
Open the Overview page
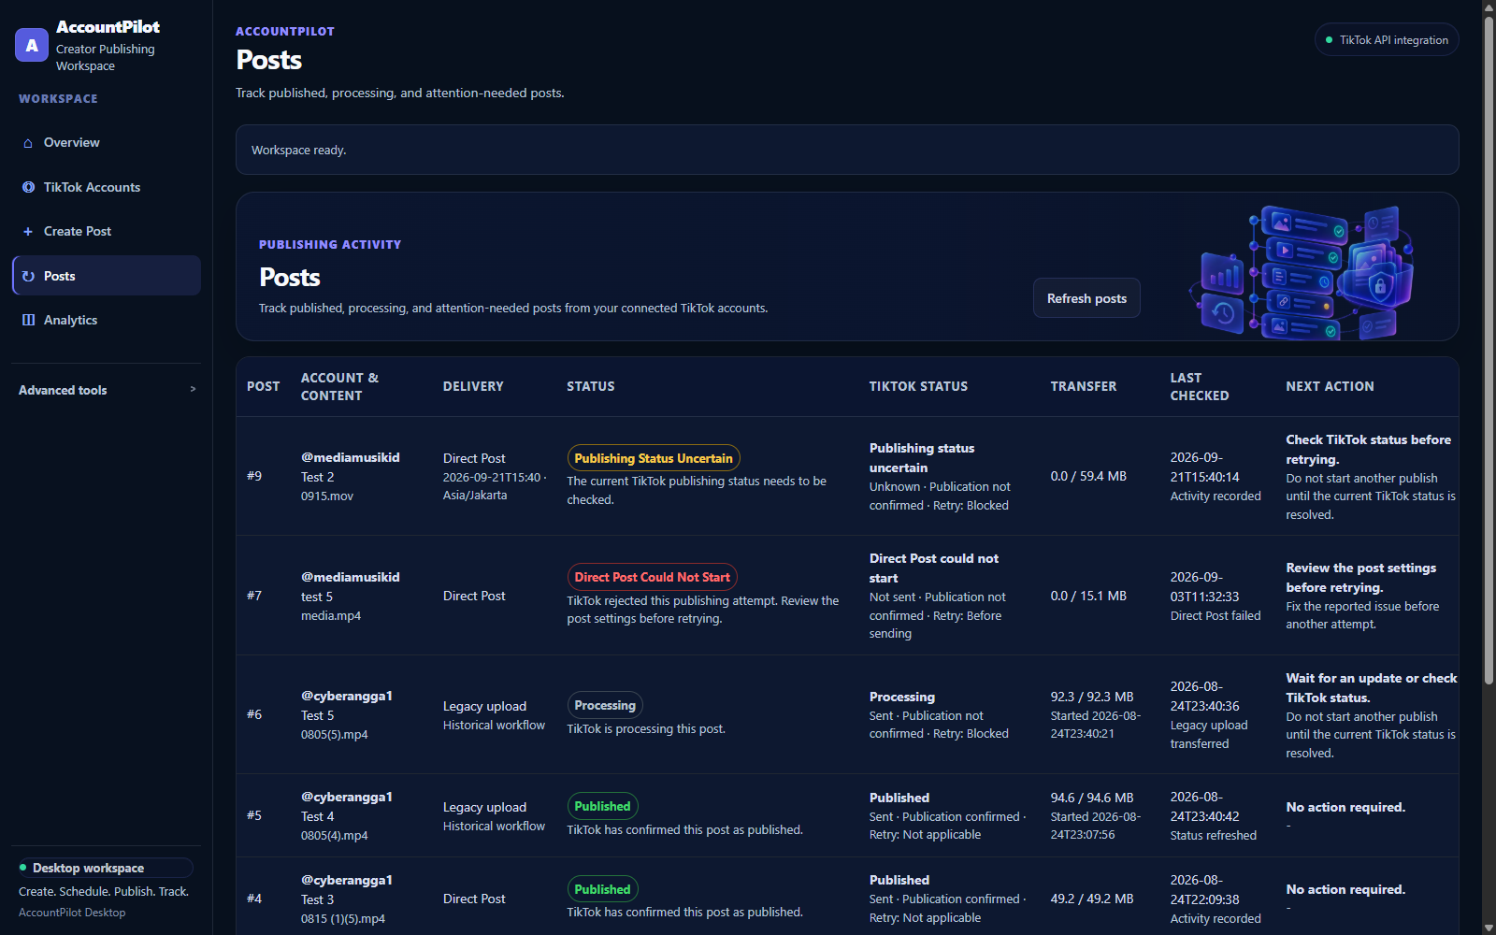click(x=107, y=142)
